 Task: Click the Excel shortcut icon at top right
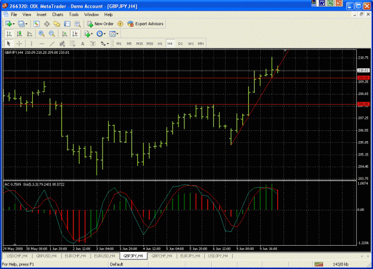pos(330,3)
